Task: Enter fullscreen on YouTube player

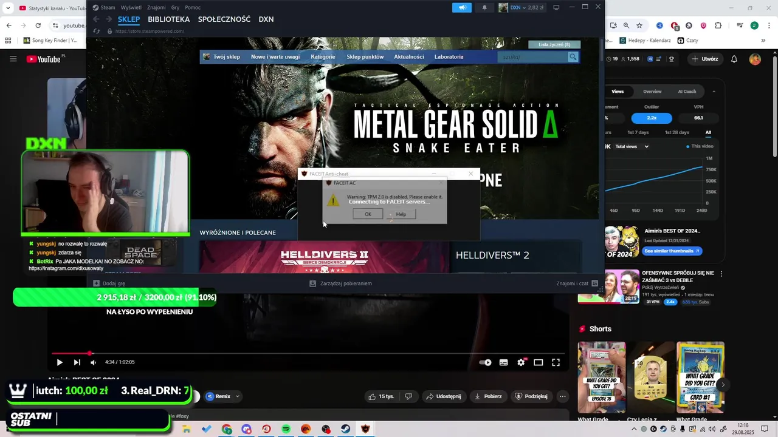Action: tap(556, 362)
